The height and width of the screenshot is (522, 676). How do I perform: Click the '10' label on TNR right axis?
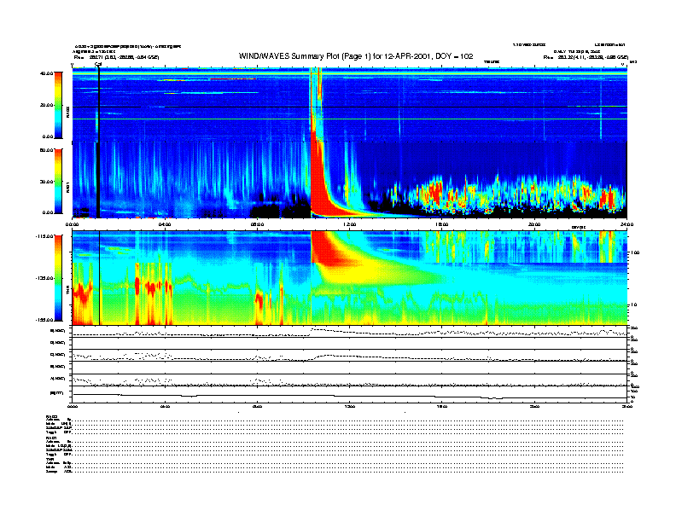633,304
